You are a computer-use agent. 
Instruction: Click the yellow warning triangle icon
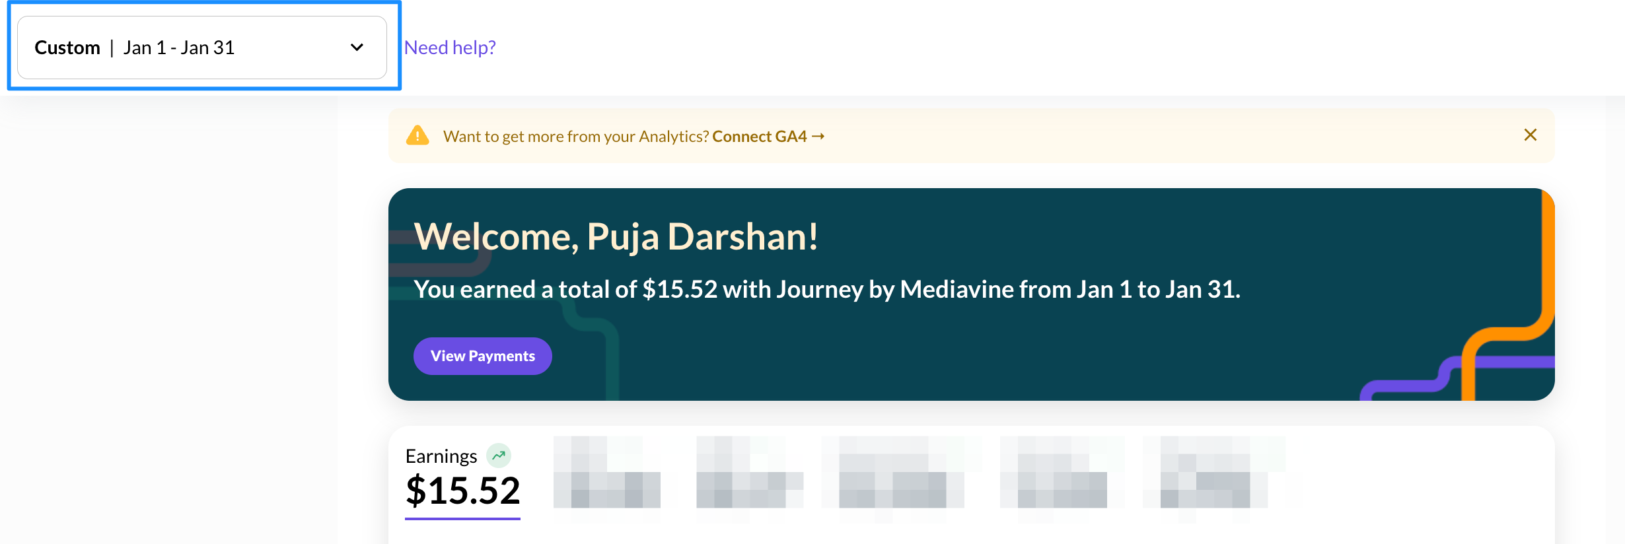[x=417, y=135]
